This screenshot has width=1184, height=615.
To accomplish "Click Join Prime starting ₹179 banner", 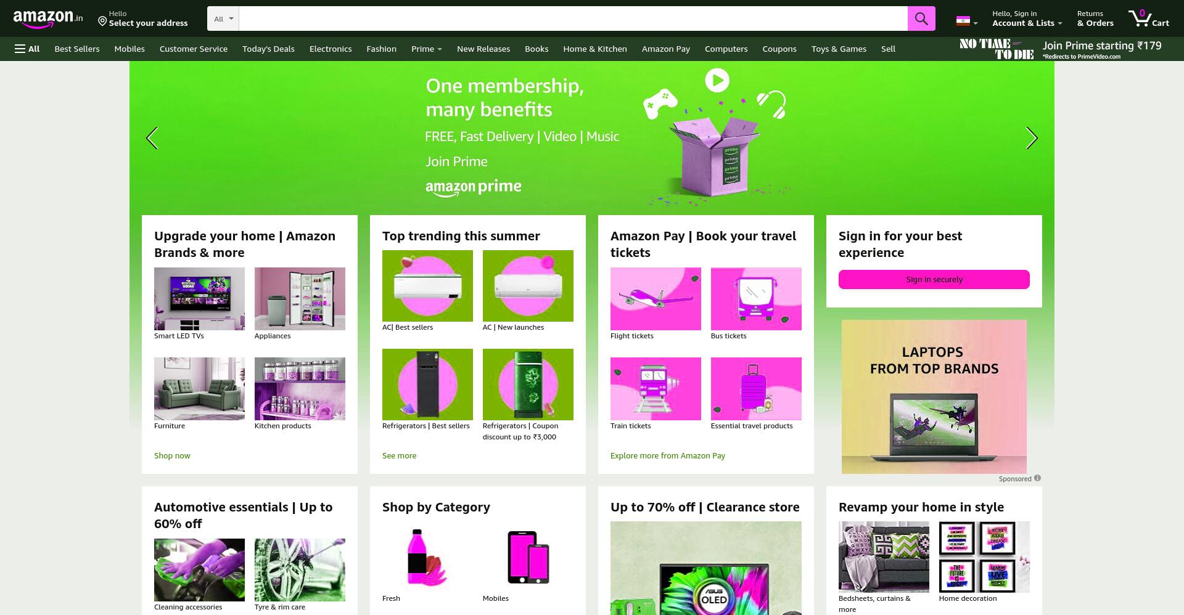I will click(x=1060, y=49).
